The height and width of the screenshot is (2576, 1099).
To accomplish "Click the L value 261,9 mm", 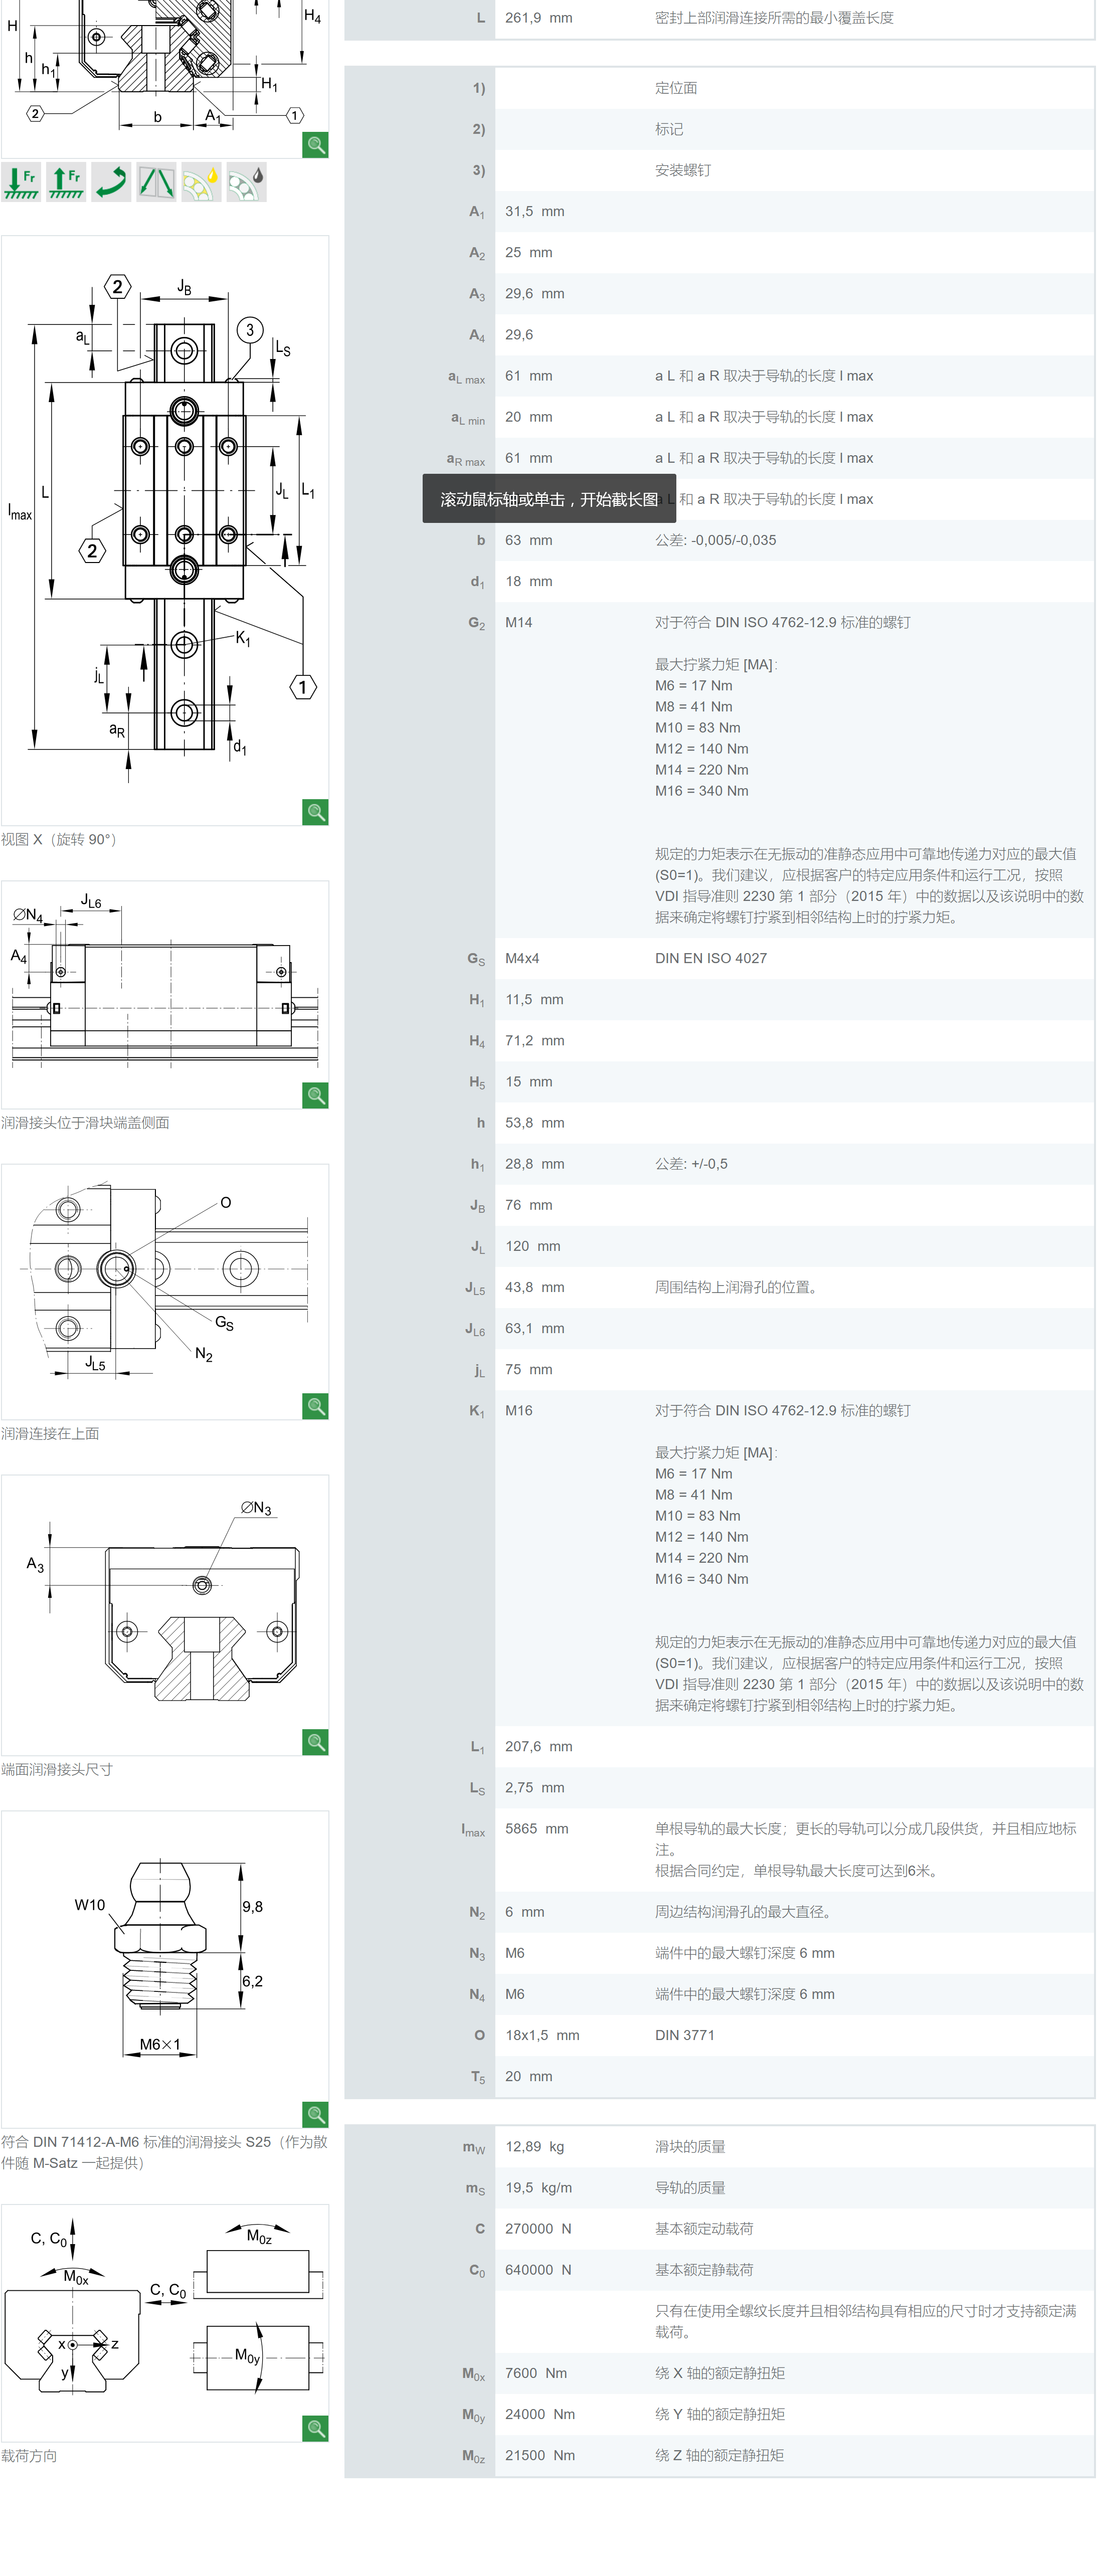I will pos(539,18).
